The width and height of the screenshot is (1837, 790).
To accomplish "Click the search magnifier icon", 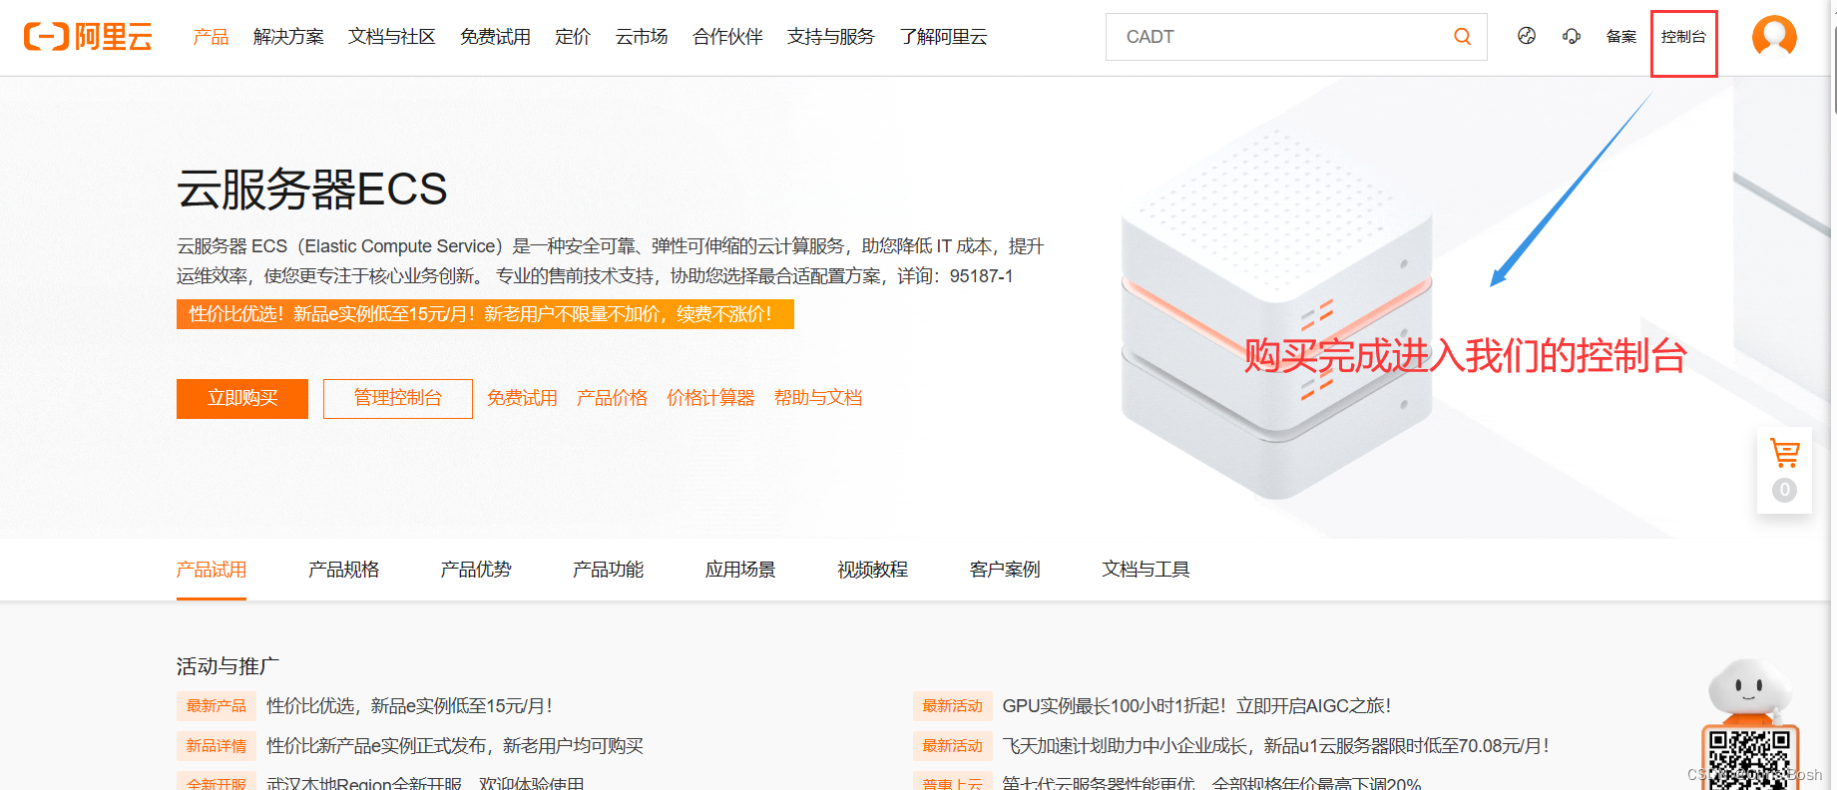I will coord(1462,37).
